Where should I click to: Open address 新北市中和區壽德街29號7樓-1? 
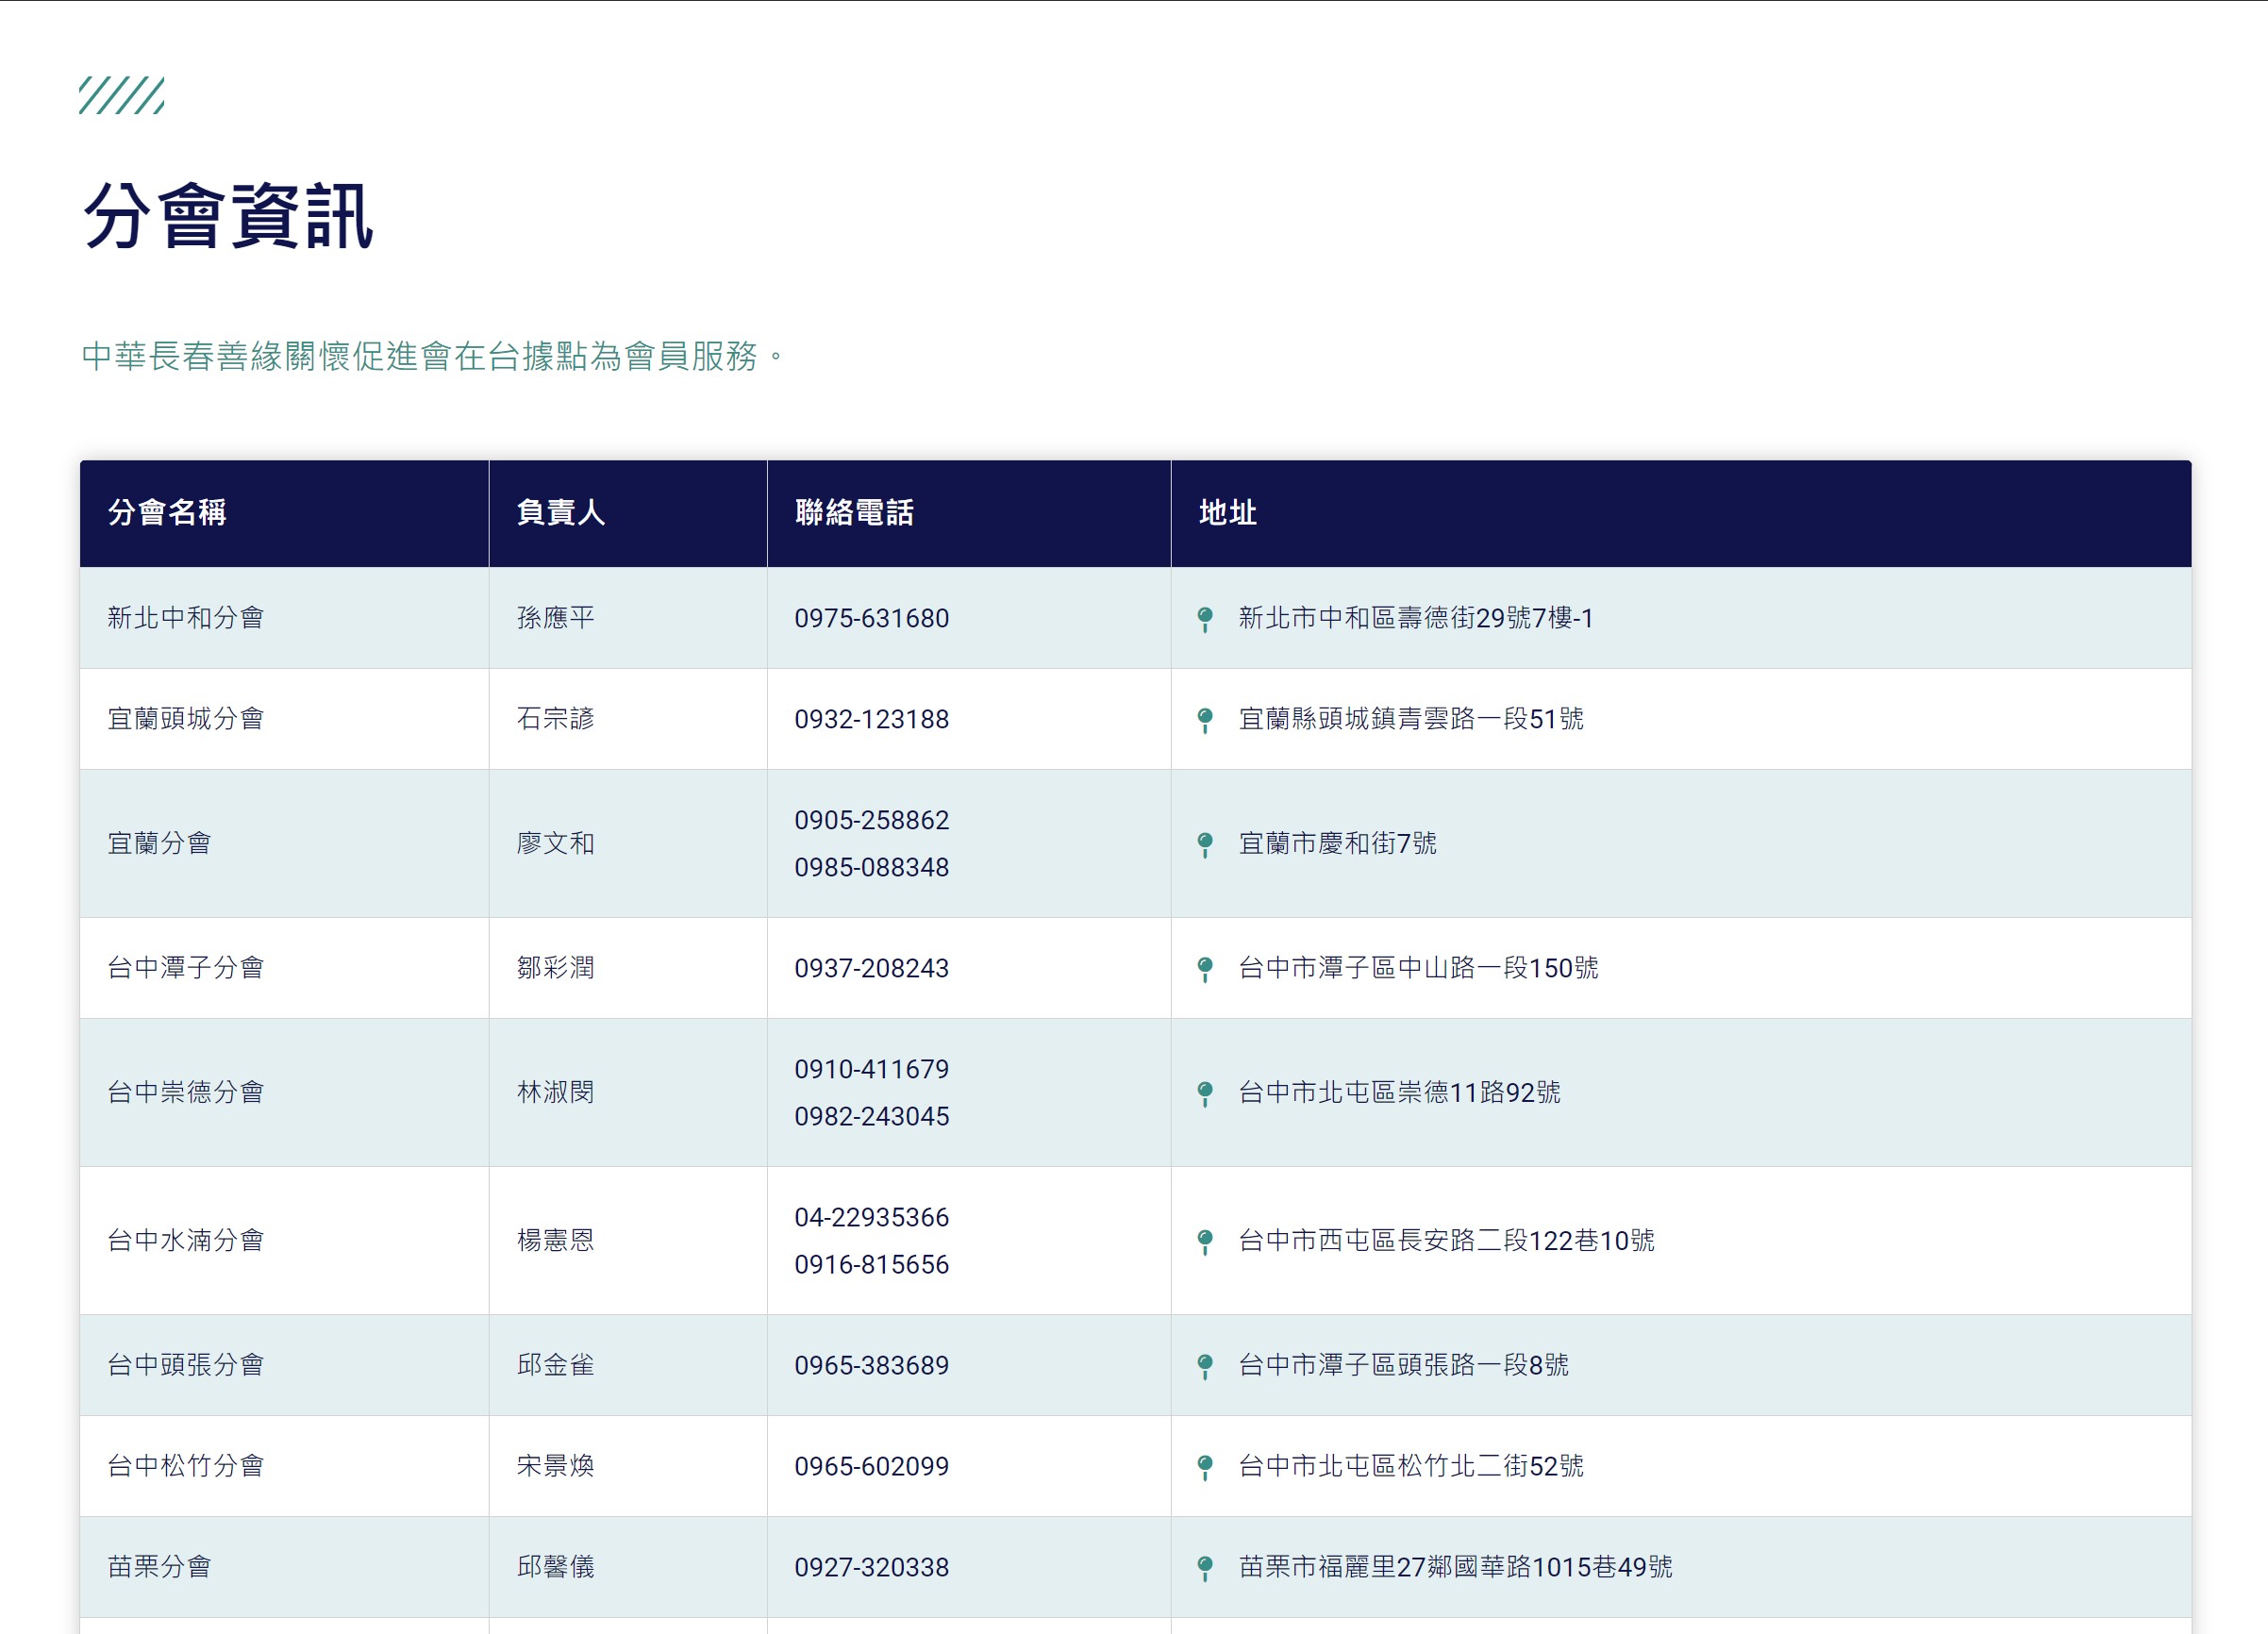click(1415, 618)
